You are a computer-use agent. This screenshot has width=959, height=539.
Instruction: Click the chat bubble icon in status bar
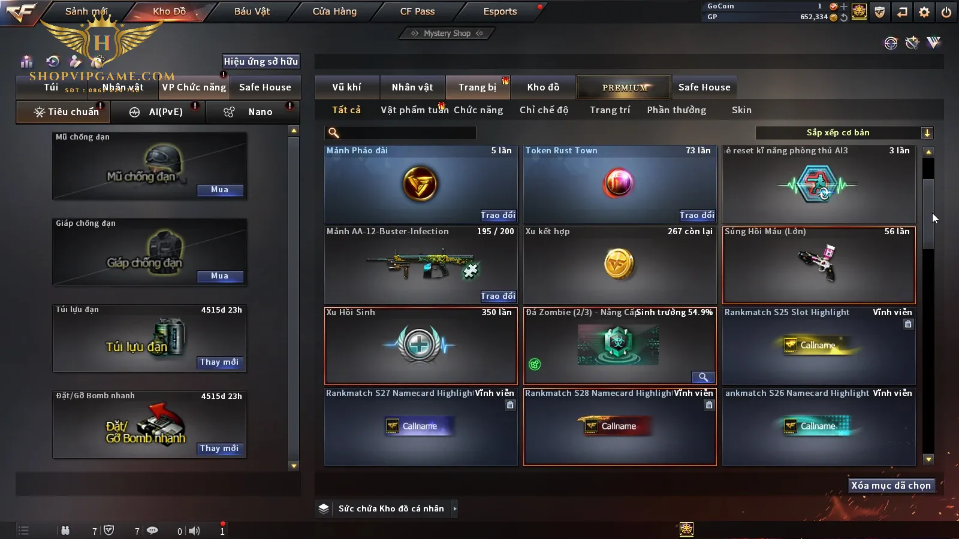tap(152, 531)
